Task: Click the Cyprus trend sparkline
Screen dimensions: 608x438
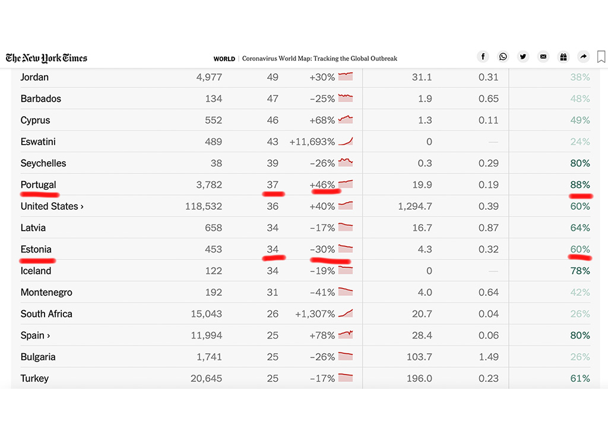Action: pos(346,120)
